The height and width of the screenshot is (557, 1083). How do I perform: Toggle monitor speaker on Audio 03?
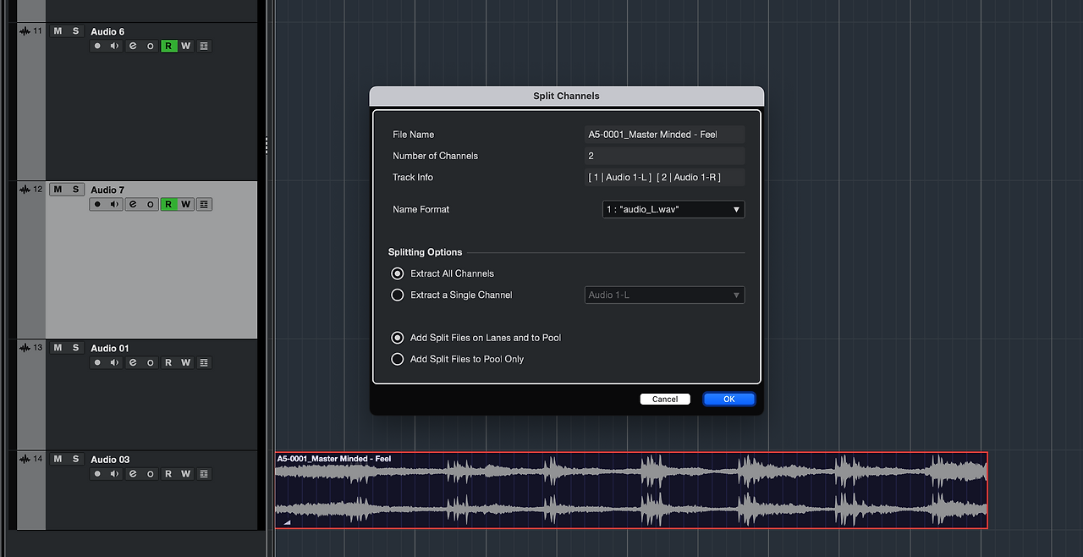tap(115, 474)
